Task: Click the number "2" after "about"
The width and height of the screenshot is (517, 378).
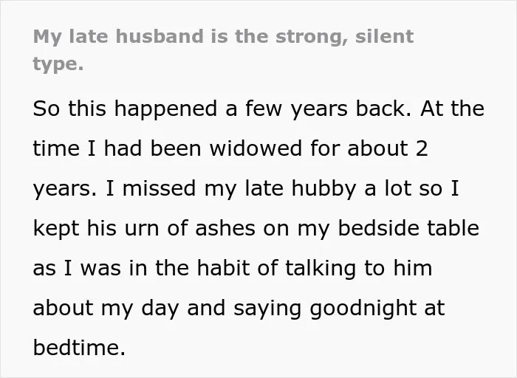Action: 422,148
